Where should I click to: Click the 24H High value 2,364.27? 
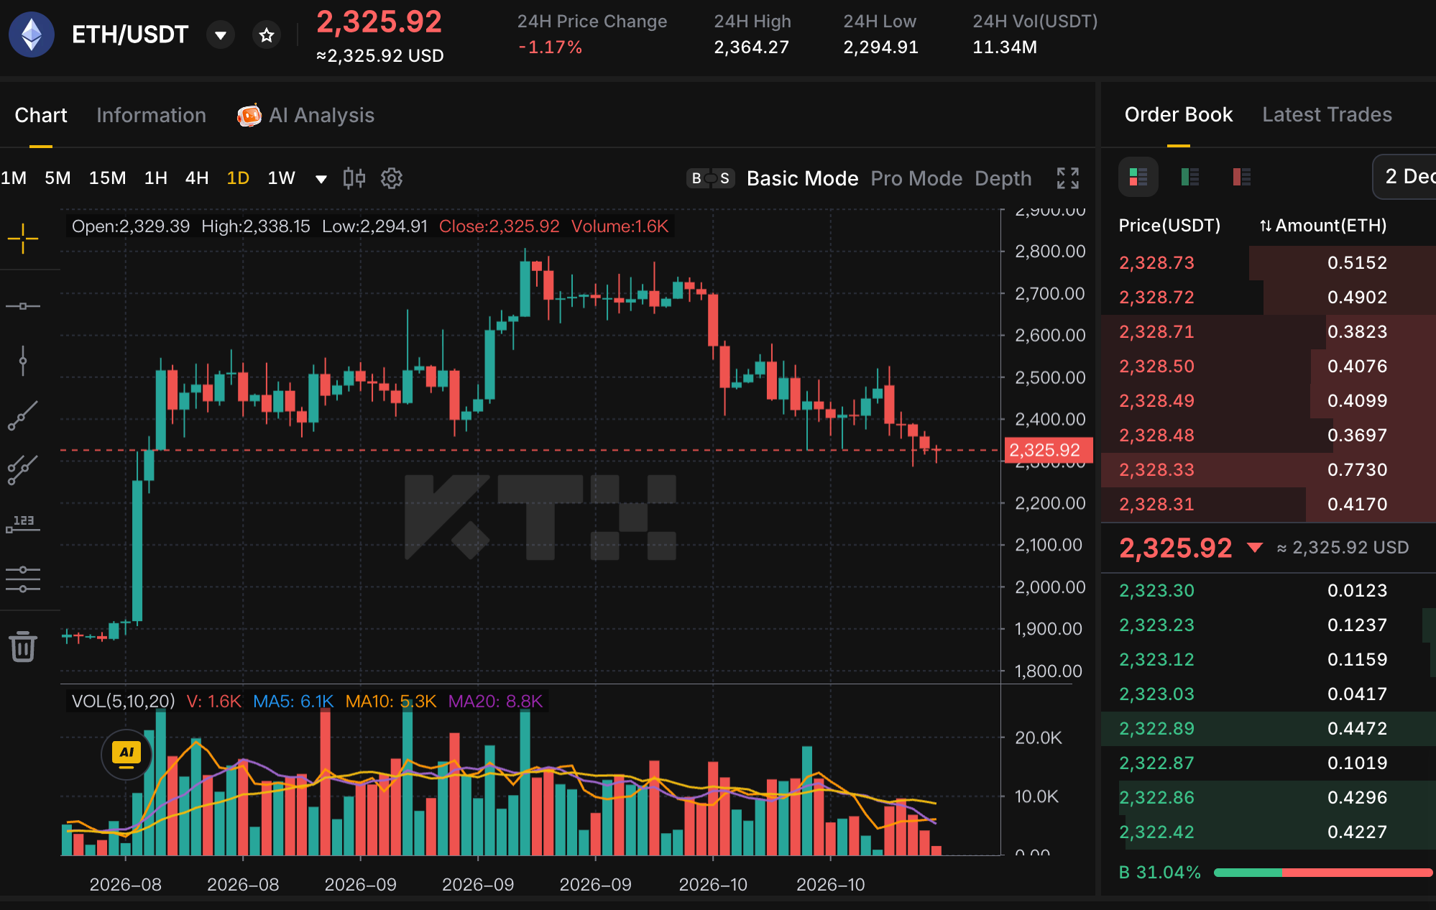pyautogui.click(x=751, y=47)
